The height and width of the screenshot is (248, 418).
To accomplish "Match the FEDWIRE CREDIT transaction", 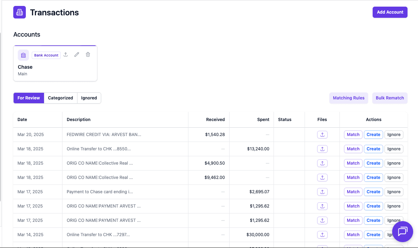I will pos(353,134).
